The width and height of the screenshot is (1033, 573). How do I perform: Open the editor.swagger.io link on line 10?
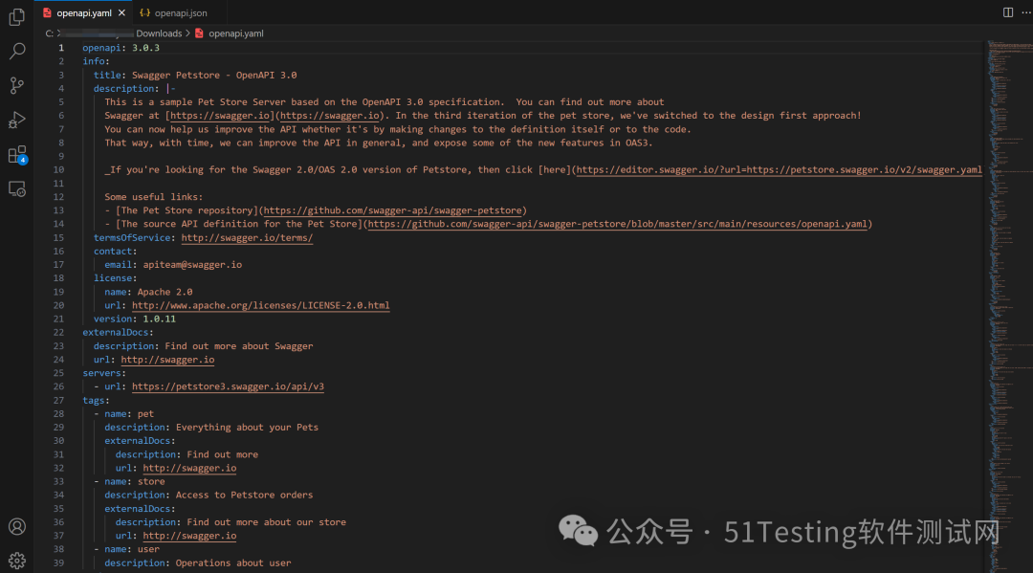pyautogui.click(x=779, y=170)
